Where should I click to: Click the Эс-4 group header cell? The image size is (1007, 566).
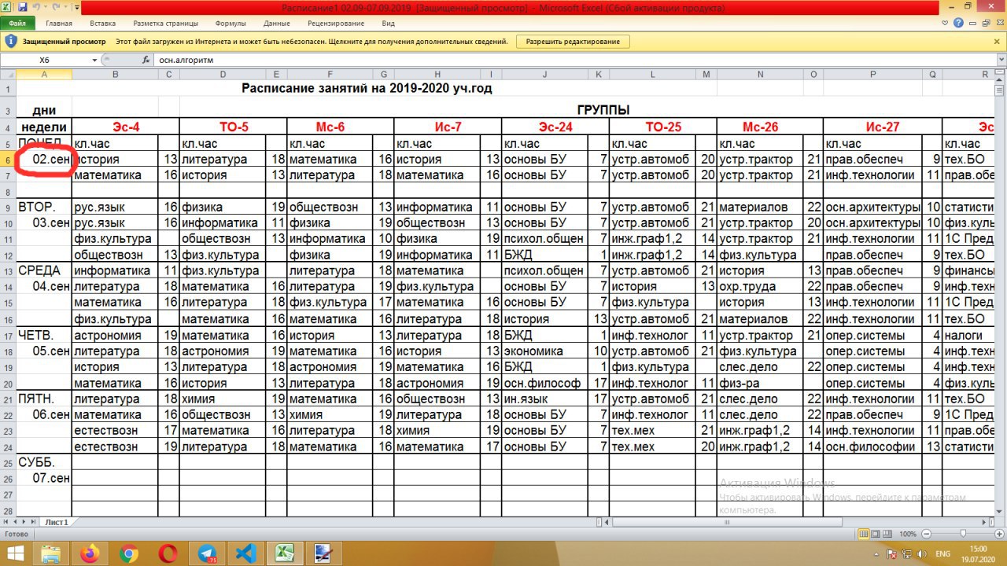tap(126, 127)
